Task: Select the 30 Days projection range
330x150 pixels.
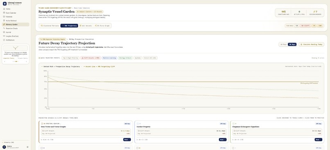Action: click(x=292, y=44)
